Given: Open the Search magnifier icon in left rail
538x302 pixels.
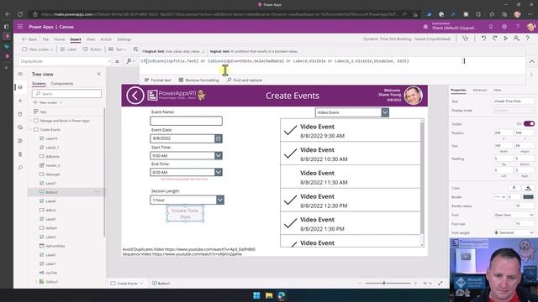Looking at the screenshot, I should (20, 168).
